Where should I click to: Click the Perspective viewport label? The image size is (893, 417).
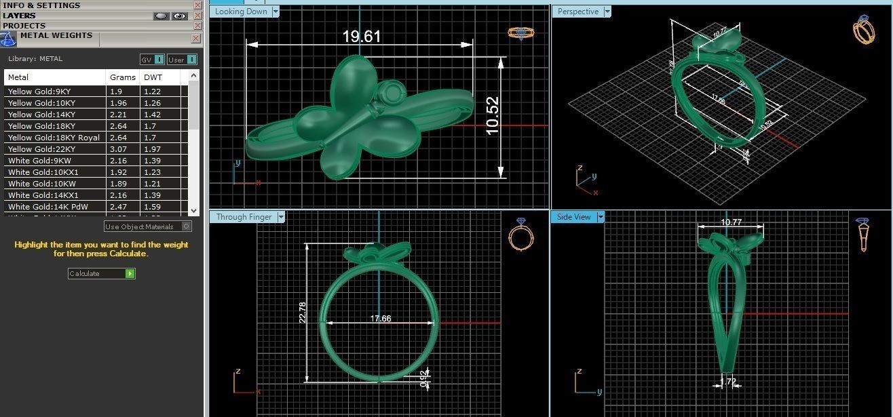(578, 12)
